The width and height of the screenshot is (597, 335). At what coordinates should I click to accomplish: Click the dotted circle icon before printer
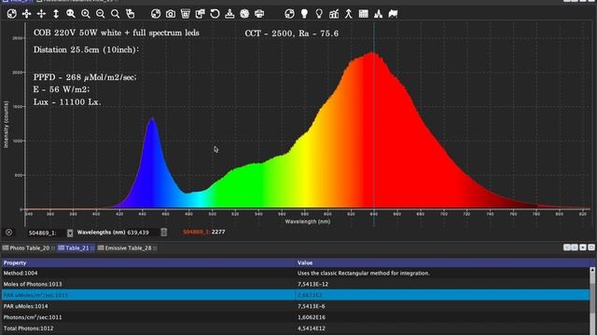[244, 14]
